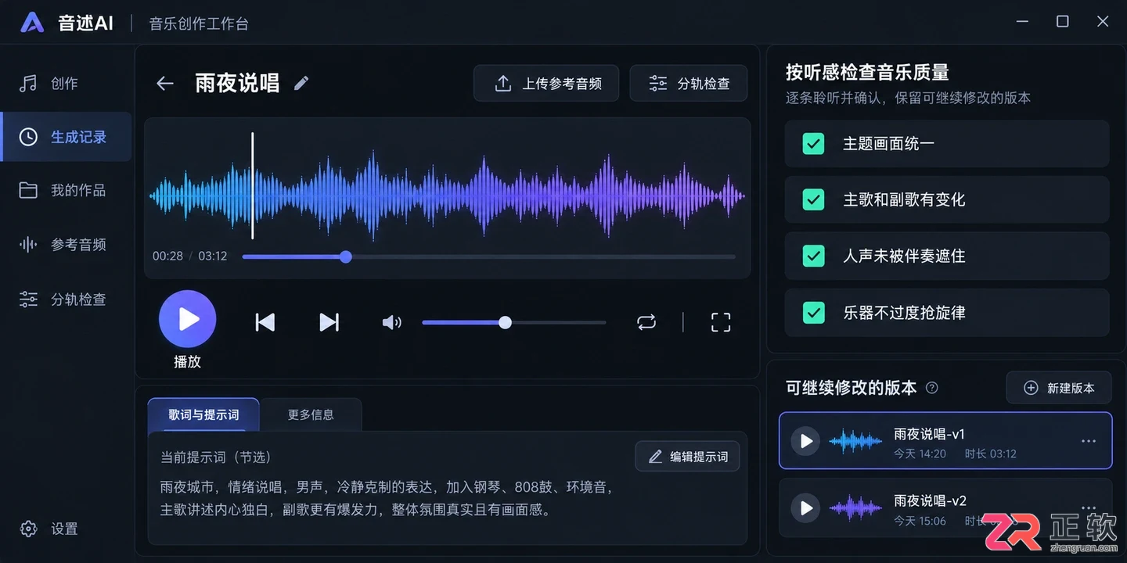
Task: Click on the main audio waveform
Action: tap(447, 195)
